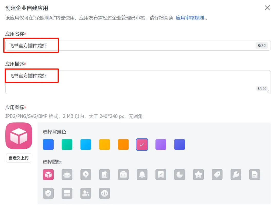Choose the document file icon
This screenshot has width=277, height=206.
[x=255, y=175]
